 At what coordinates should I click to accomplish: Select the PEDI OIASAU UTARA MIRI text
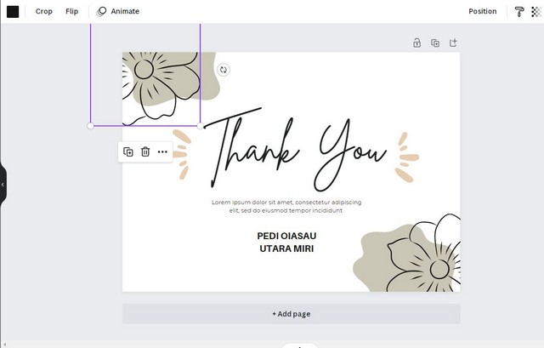(286, 242)
